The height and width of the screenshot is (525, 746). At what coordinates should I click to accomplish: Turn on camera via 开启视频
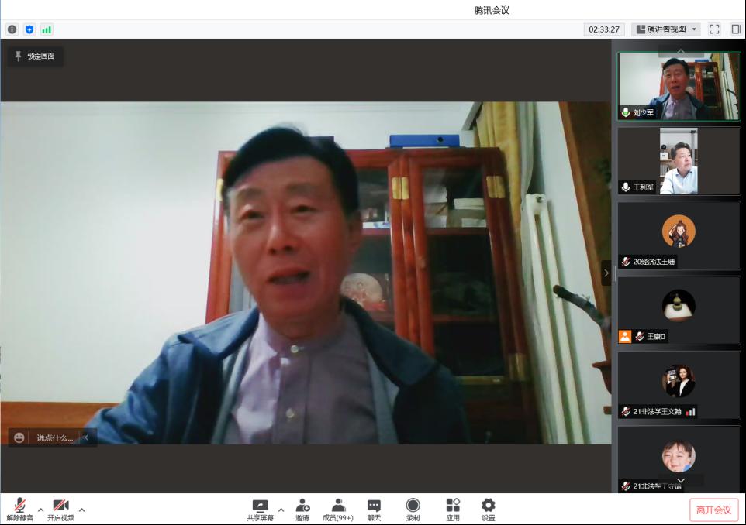click(x=60, y=509)
